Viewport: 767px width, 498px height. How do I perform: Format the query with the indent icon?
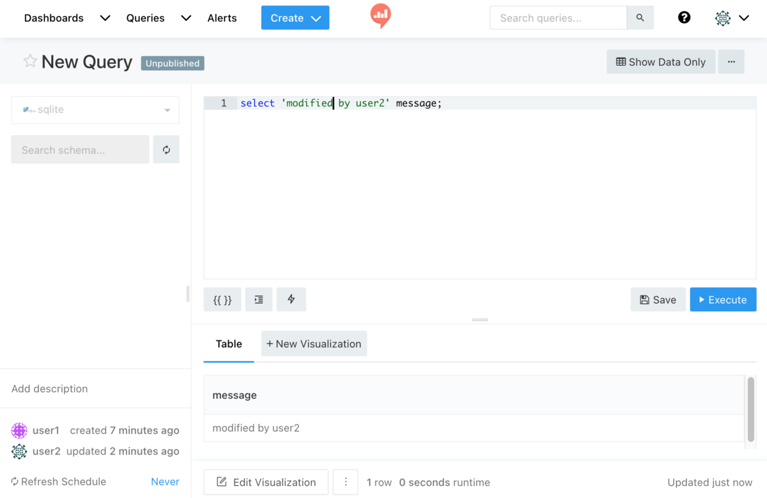(x=258, y=299)
